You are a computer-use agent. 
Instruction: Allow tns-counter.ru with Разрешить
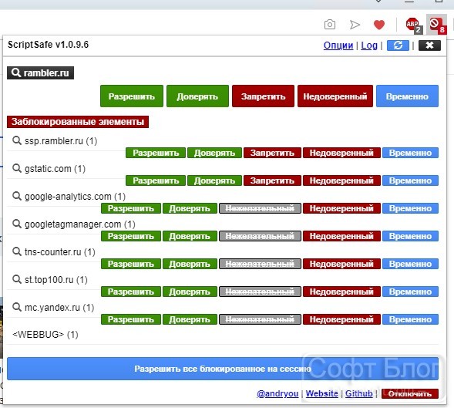[131, 264]
